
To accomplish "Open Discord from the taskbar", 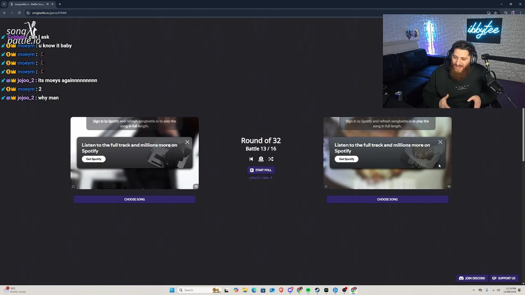I will pyautogui.click(x=290, y=290).
